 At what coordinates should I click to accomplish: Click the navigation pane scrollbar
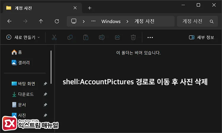(51, 67)
